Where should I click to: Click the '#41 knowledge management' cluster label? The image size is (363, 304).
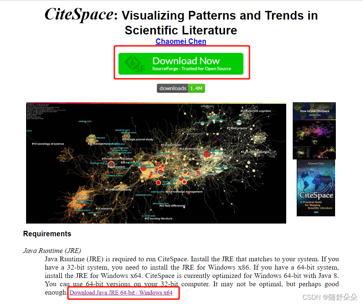[184, 192]
